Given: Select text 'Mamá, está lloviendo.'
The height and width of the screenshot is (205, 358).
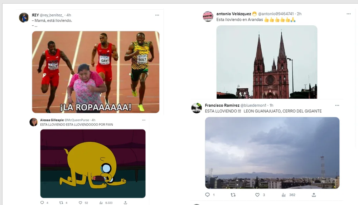Looking at the screenshot, I should [x=53, y=20].
